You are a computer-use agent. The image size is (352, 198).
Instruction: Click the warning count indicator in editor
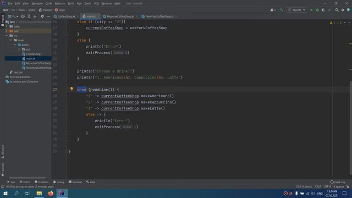332,23
